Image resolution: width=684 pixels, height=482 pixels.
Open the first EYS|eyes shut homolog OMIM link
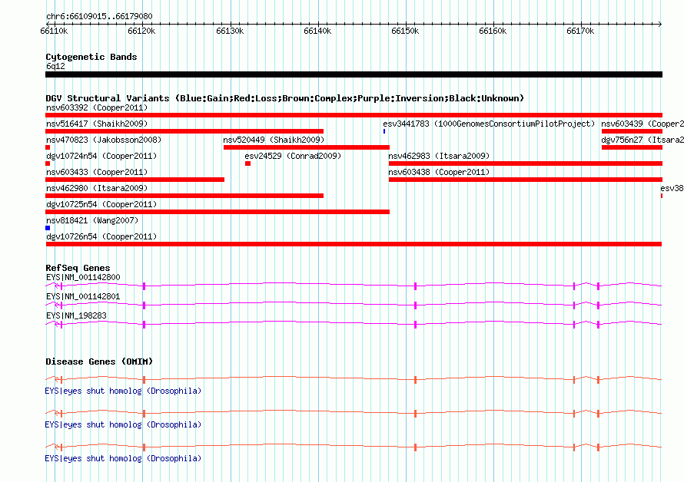pyautogui.click(x=123, y=391)
